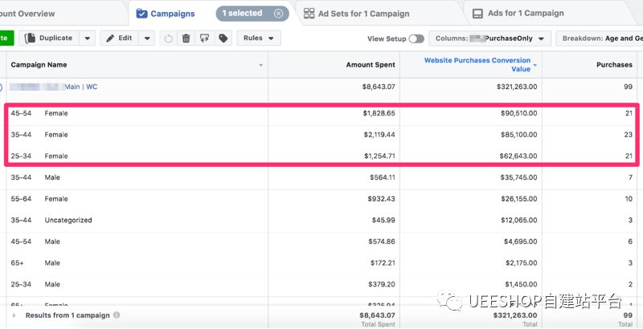This screenshot has width=643, height=329.
Task: Click the trash delete icon
Action: 186,39
